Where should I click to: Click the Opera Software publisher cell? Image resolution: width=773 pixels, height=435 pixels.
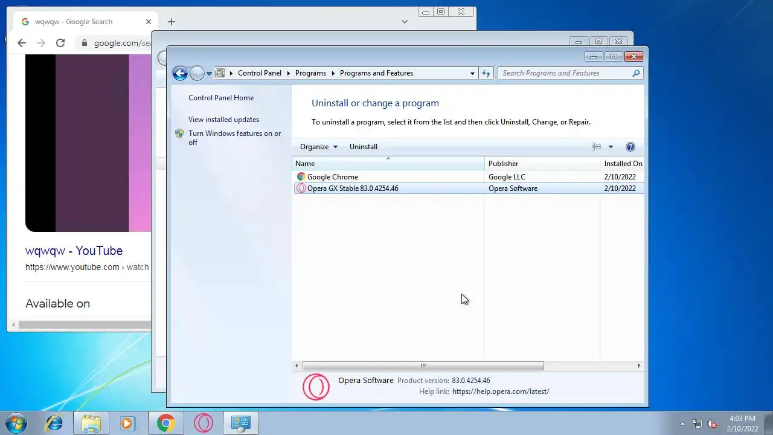click(513, 188)
